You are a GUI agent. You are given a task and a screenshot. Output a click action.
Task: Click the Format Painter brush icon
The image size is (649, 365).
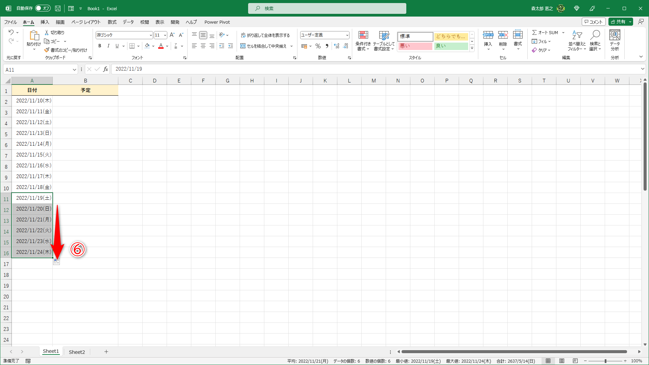click(47, 50)
